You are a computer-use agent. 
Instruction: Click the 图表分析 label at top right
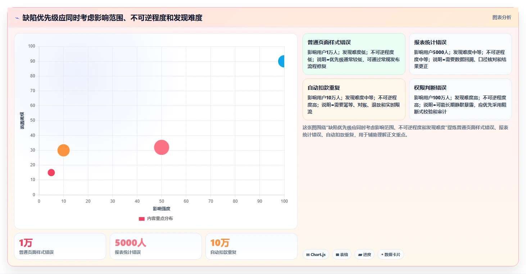502,17
